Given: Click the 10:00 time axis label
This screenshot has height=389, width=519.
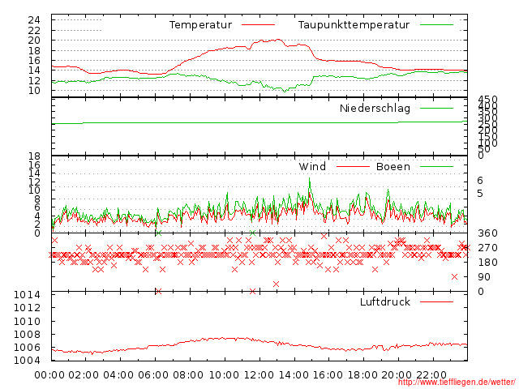Looking at the screenshot, I should (x=224, y=375).
